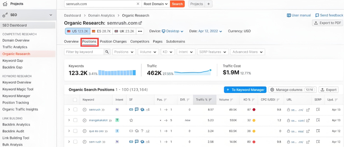Screen dimensions: 344x147
Task: Select all rows with the header checkbox
Action: 75,100
